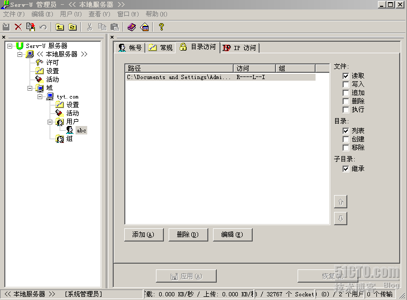
Task: Collapse the Serv-U 服务器 root expander
Action: coord(10,46)
